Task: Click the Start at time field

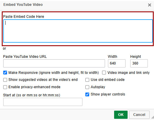Action: [43, 102]
